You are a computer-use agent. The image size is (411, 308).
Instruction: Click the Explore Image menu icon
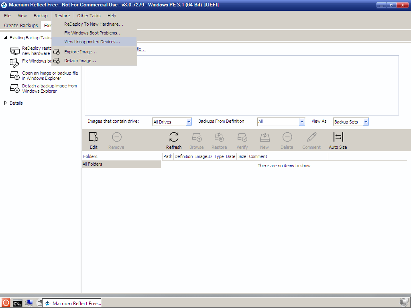[57, 52]
